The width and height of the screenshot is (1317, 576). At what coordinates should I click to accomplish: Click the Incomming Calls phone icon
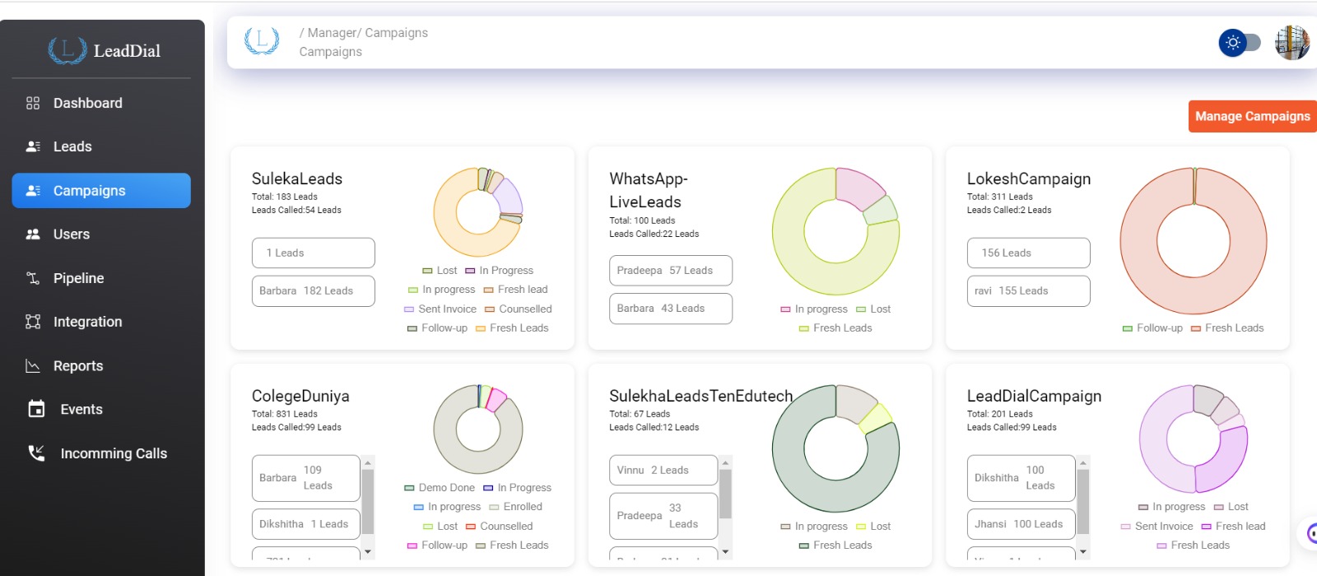(36, 453)
